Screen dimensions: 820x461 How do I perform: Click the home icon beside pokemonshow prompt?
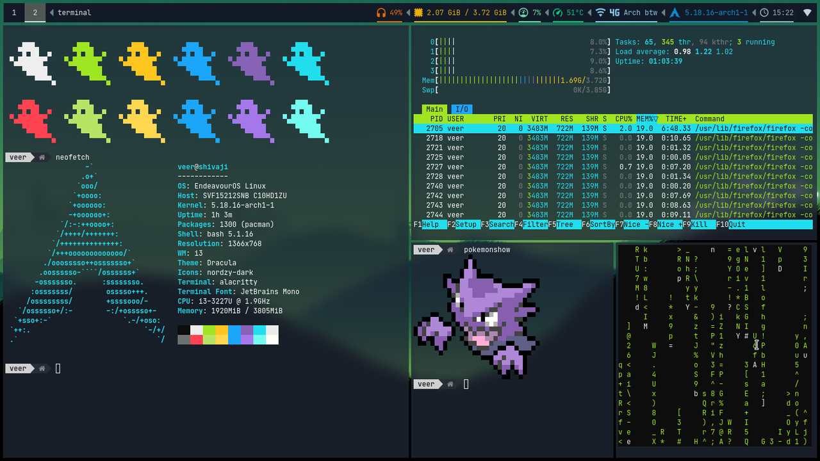pyautogui.click(x=450, y=250)
